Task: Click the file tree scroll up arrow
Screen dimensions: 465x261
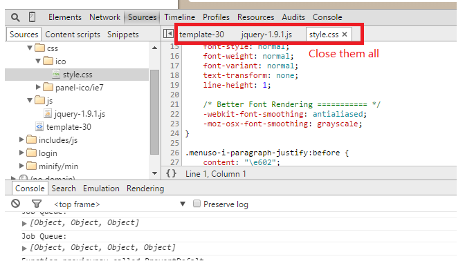Action: pos(154,48)
